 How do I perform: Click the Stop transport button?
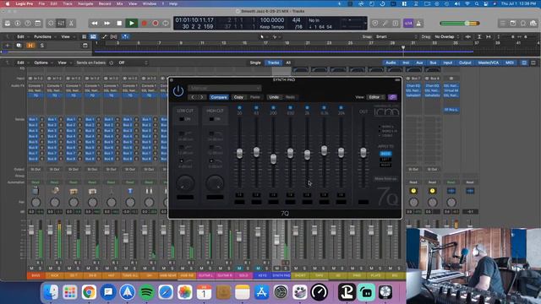(119, 24)
